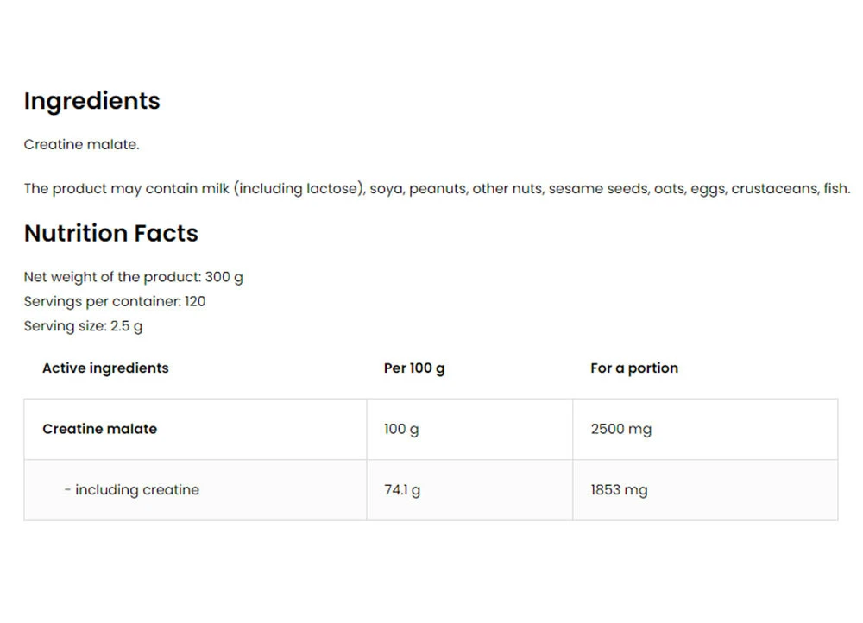Click the Active ingredients column header

105,368
